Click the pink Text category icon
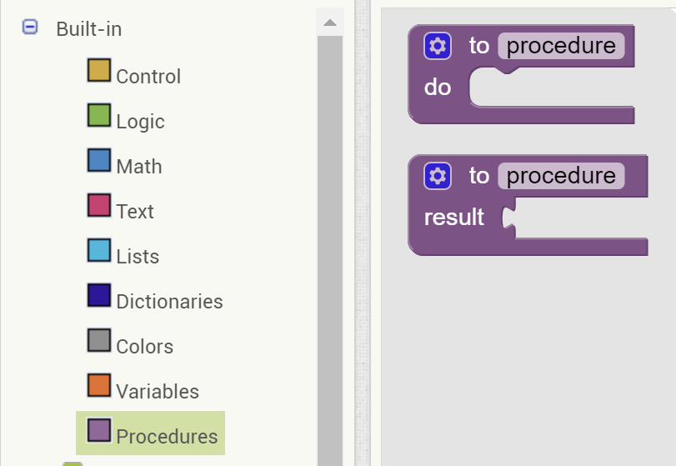This screenshot has width=676, height=466. (x=99, y=205)
